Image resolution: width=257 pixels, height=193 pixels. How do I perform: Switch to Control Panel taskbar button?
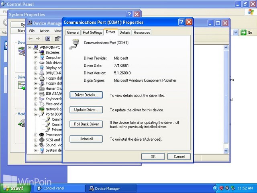59,188
